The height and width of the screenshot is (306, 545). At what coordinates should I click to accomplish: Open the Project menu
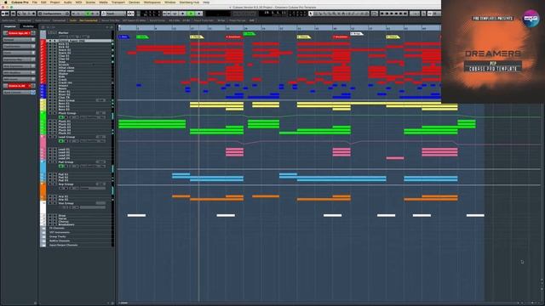click(x=54, y=2)
